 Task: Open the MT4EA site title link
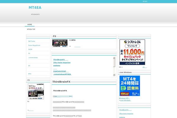35,8
